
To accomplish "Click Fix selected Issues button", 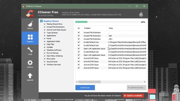I will 136,88.
